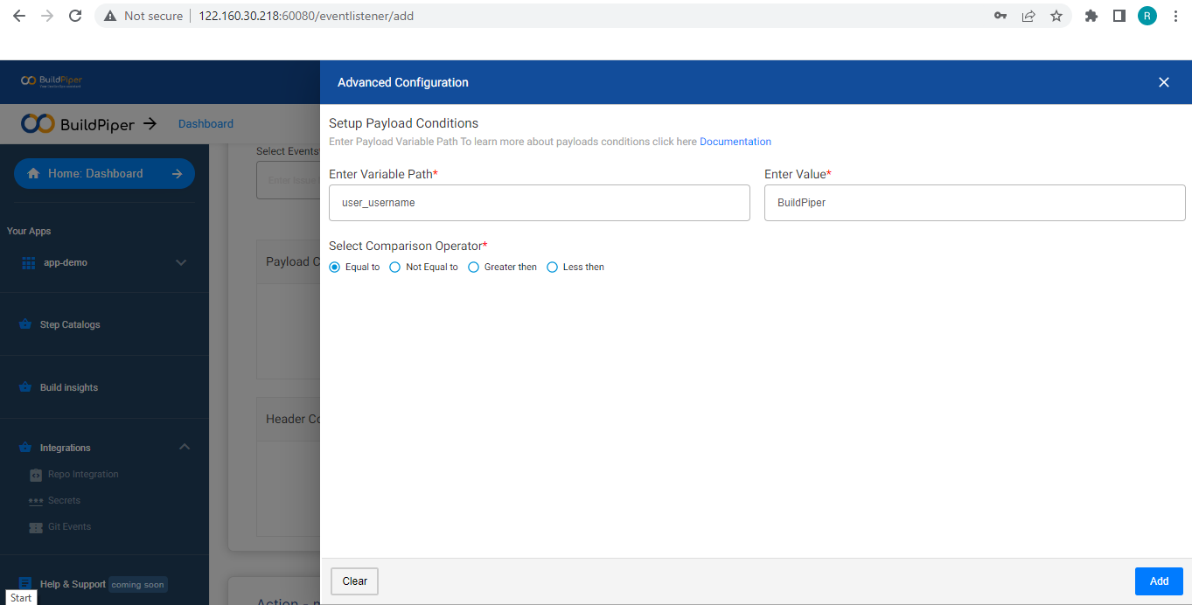Go back with the browser back arrow

pos(19,16)
